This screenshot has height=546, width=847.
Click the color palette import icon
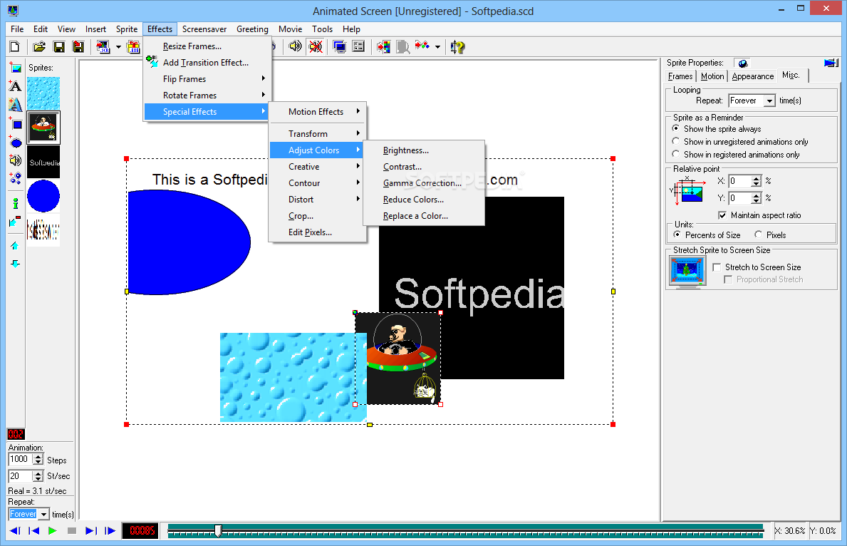383,47
